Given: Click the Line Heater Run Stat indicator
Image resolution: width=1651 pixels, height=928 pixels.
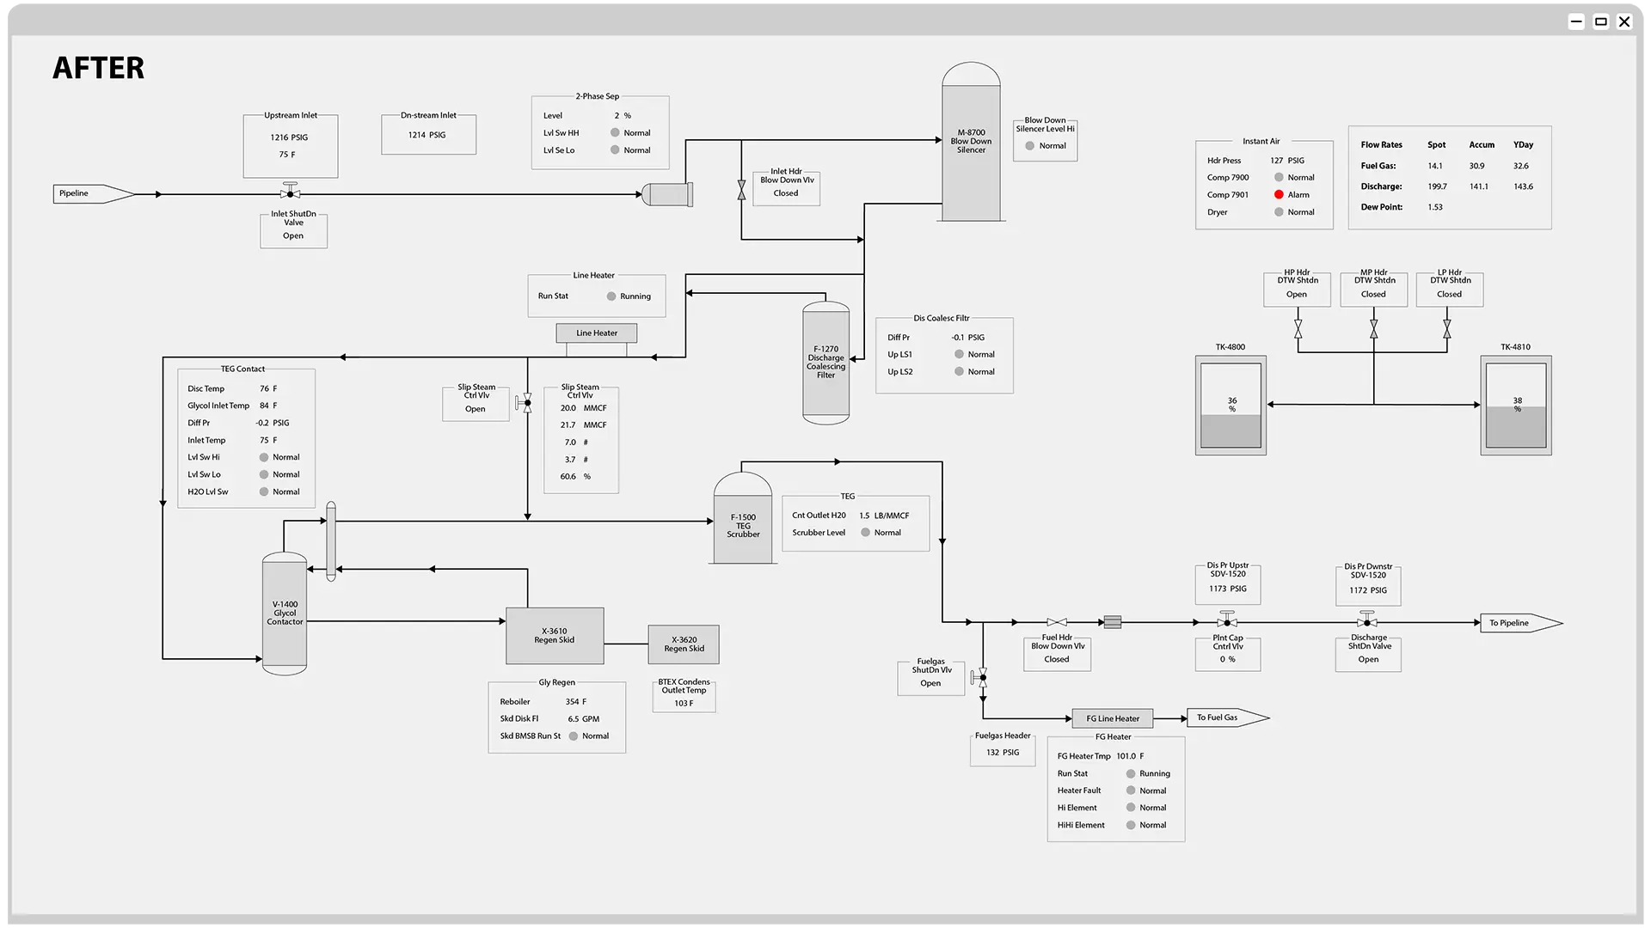Looking at the screenshot, I should (611, 296).
